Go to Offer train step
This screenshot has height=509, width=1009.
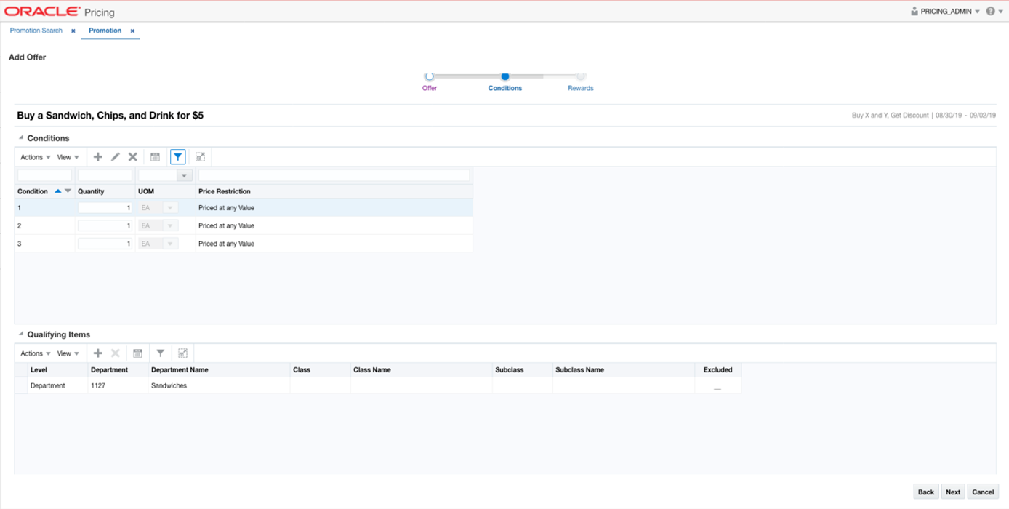pyautogui.click(x=430, y=76)
